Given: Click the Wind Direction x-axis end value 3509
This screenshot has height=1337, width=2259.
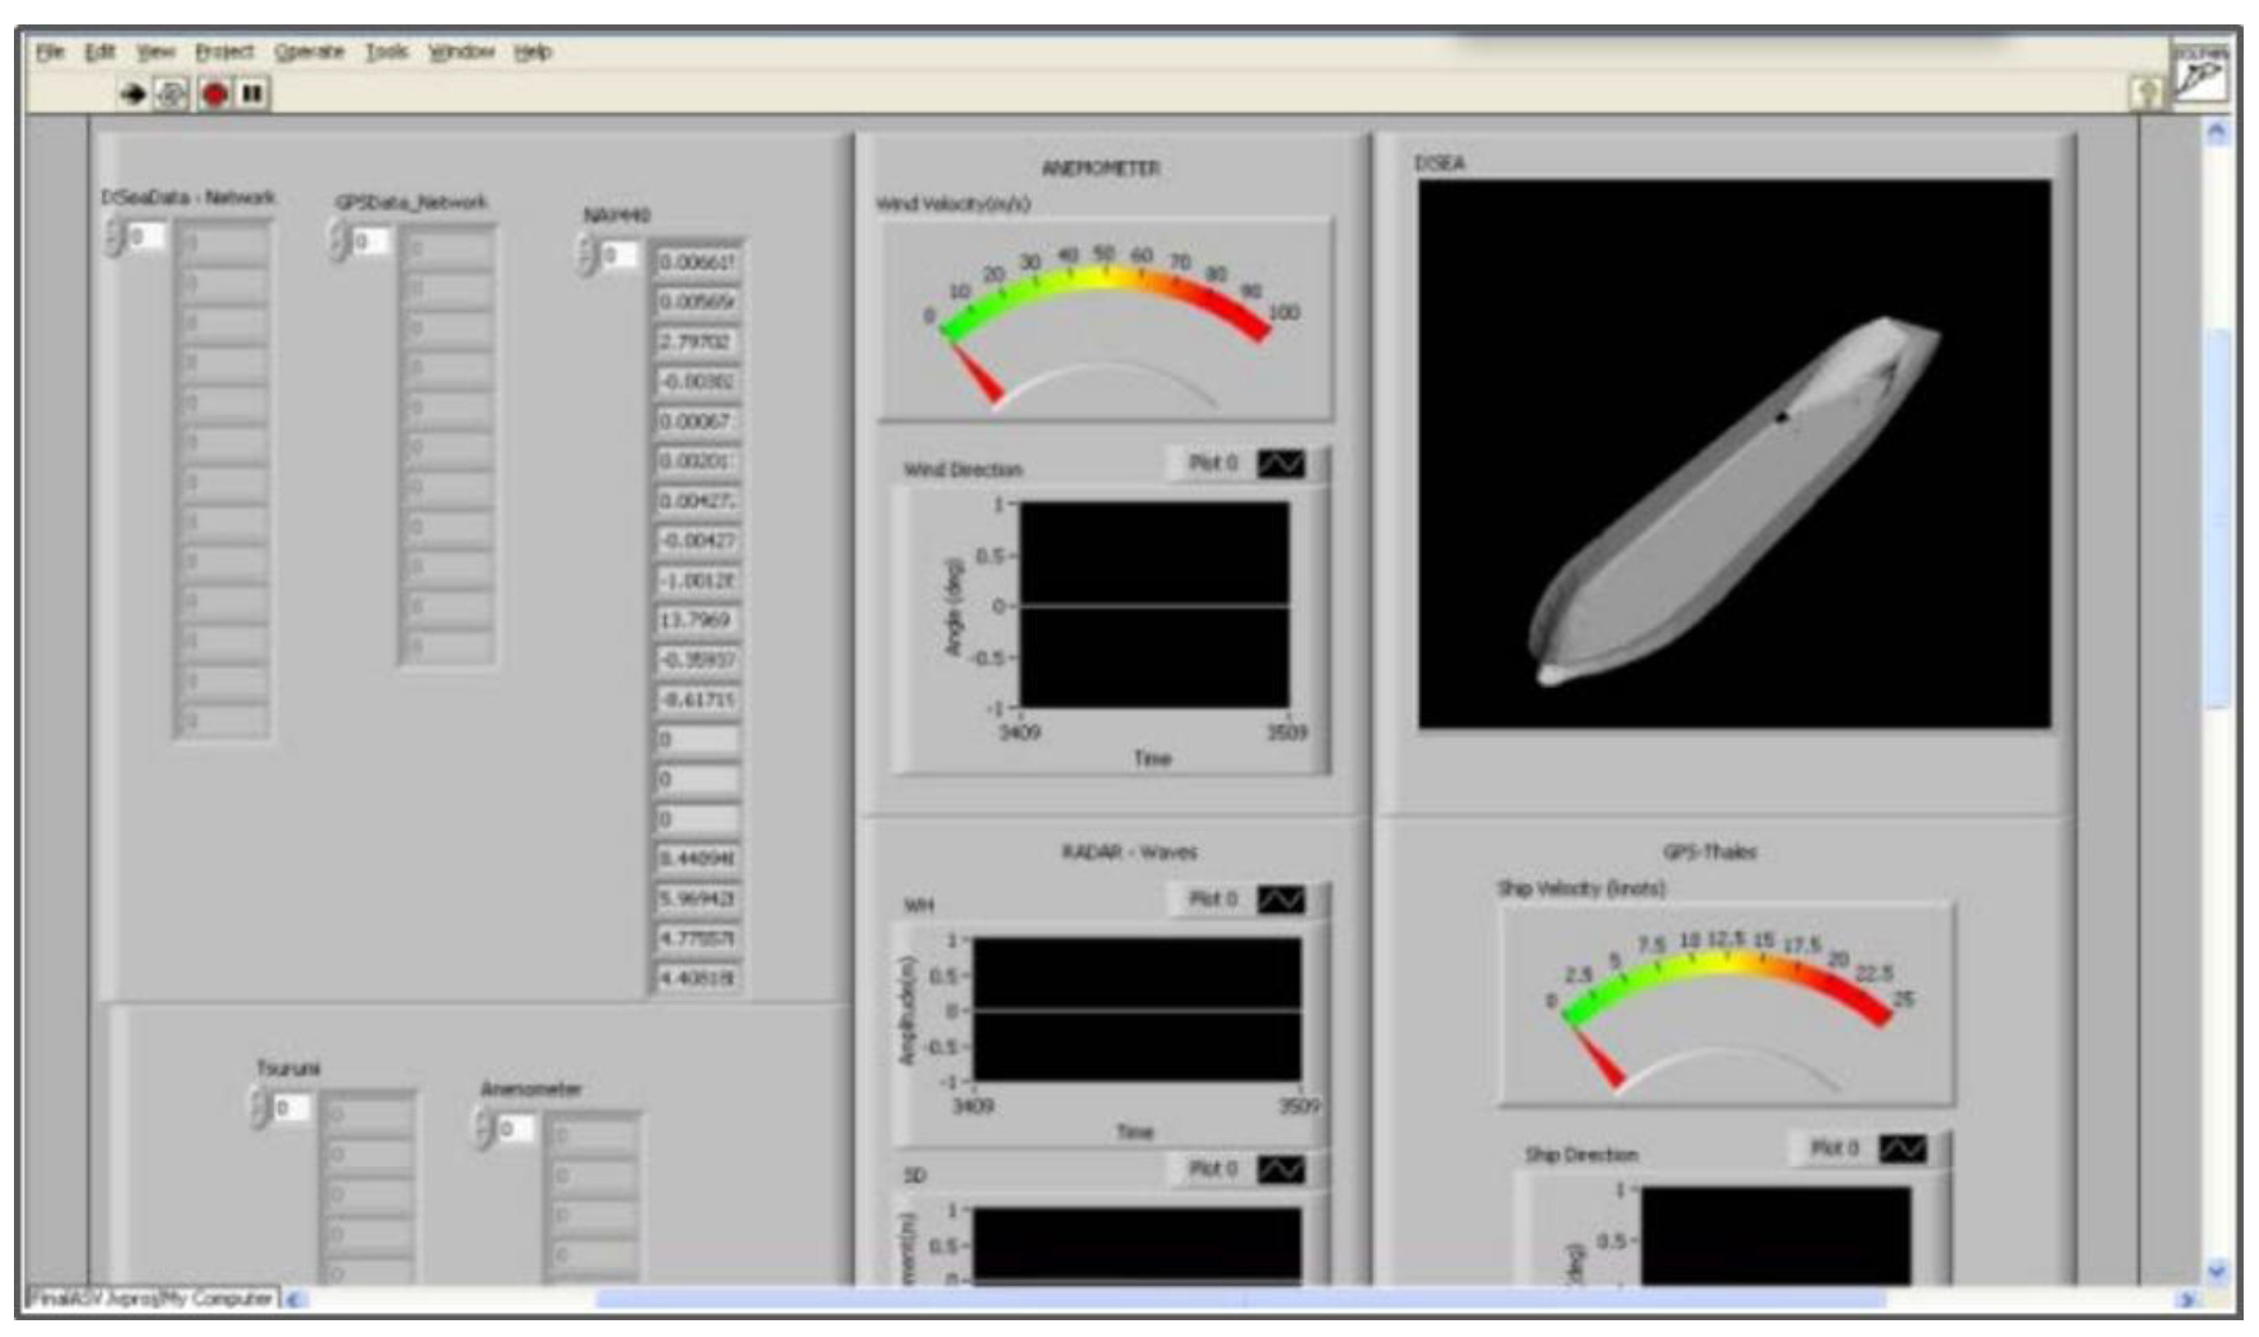Looking at the screenshot, I should (1287, 733).
